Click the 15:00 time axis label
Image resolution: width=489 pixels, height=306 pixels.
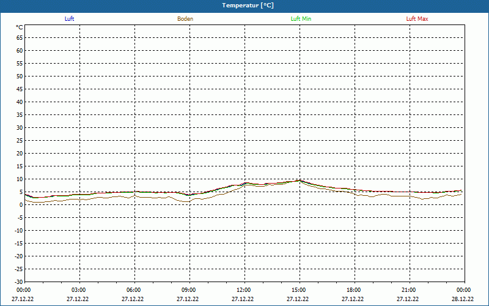(x=299, y=290)
